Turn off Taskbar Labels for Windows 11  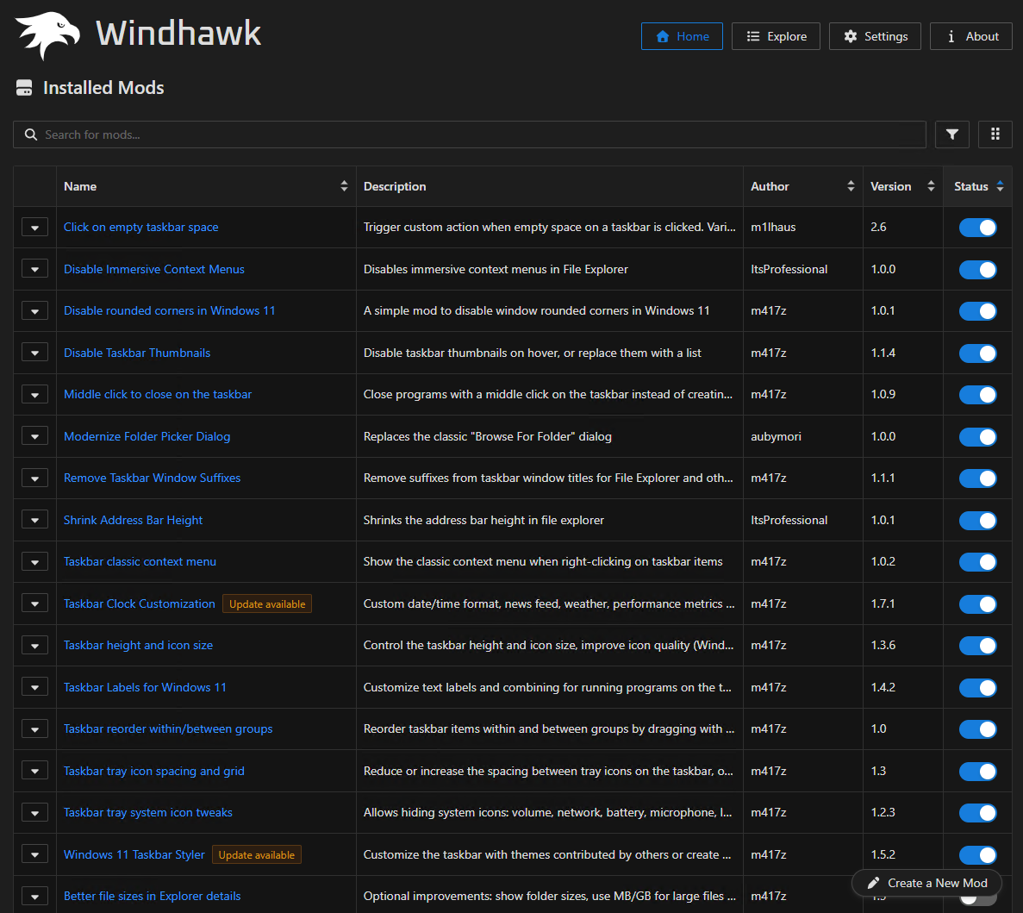977,688
